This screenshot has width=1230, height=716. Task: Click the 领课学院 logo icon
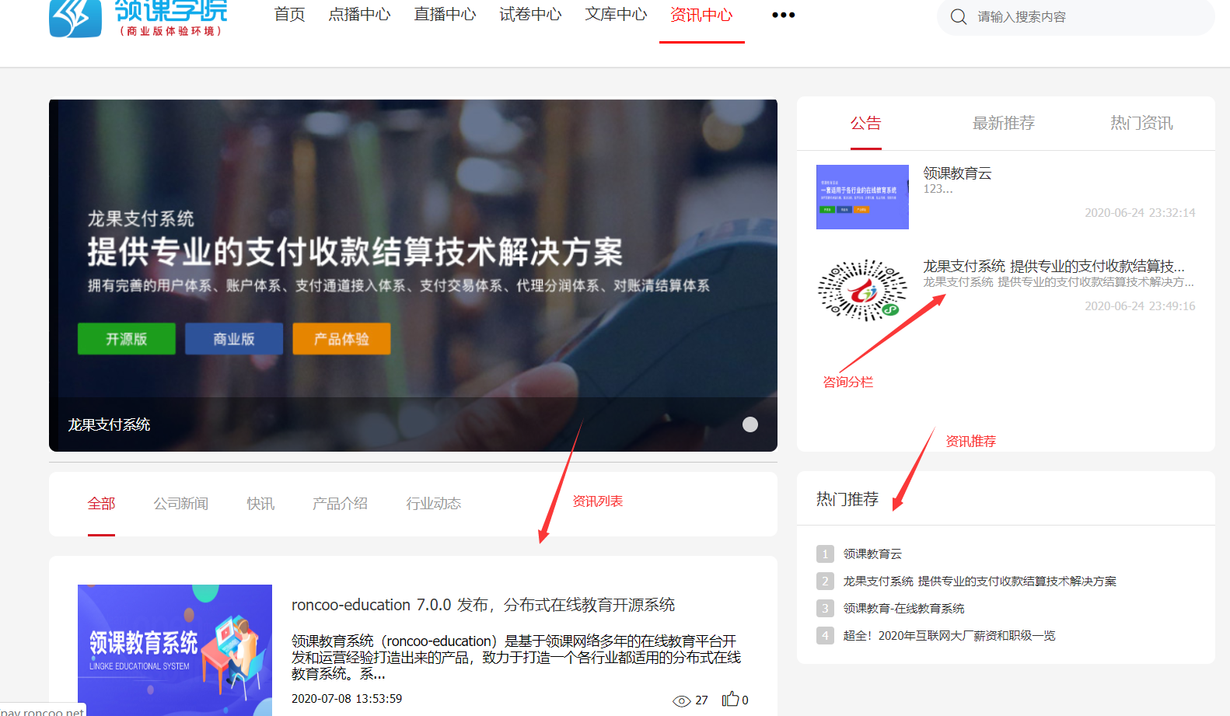(75, 17)
